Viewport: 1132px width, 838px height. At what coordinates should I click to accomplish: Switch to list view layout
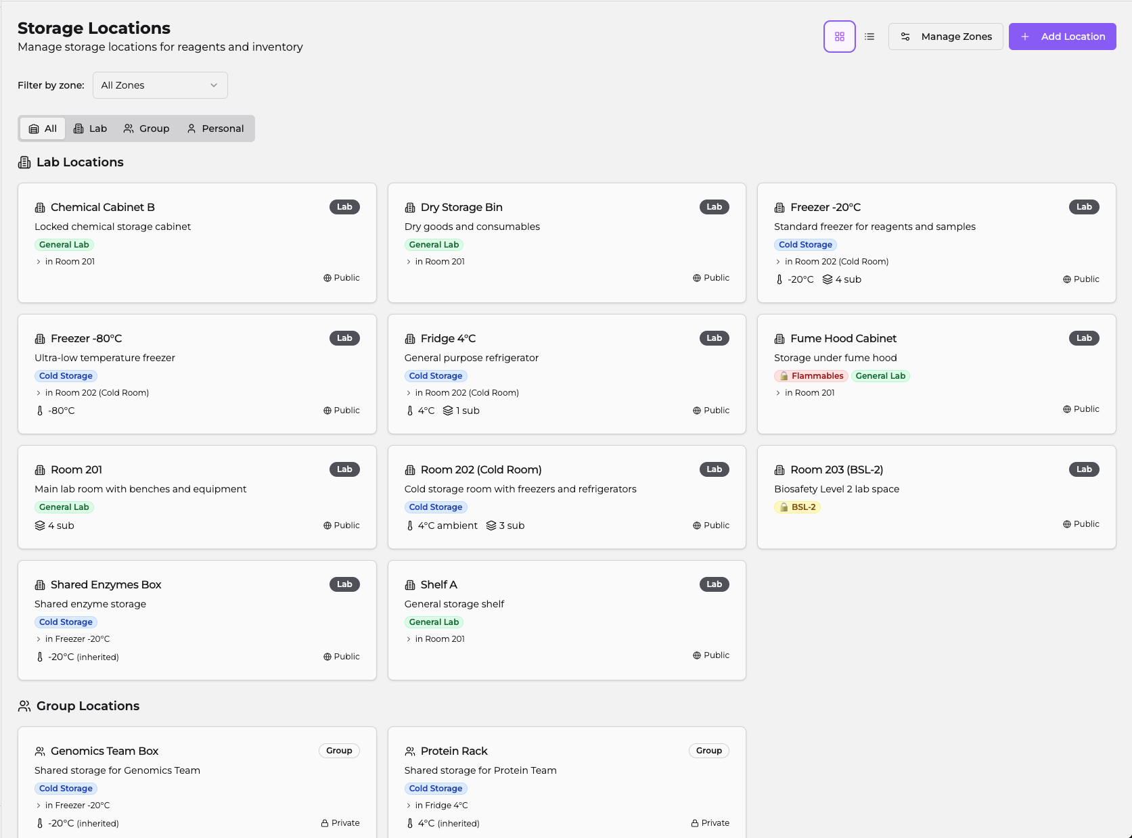pyautogui.click(x=869, y=37)
